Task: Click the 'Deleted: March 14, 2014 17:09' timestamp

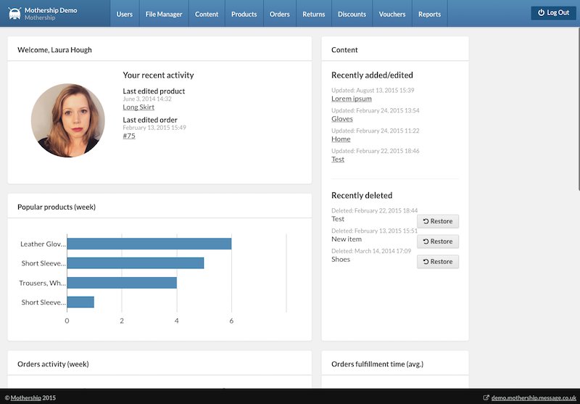Action: pos(371,251)
